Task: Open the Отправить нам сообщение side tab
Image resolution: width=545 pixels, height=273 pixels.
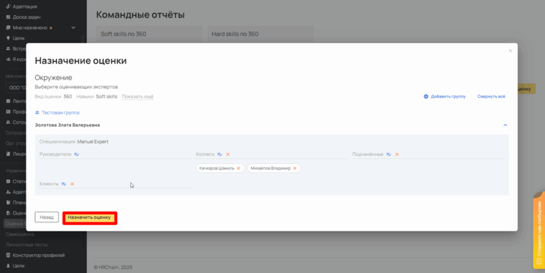Action: (539, 234)
